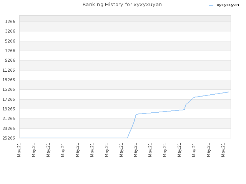The image size is (246, 184).
Task: Click the y-axis label 11266
Action: (9, 70)
